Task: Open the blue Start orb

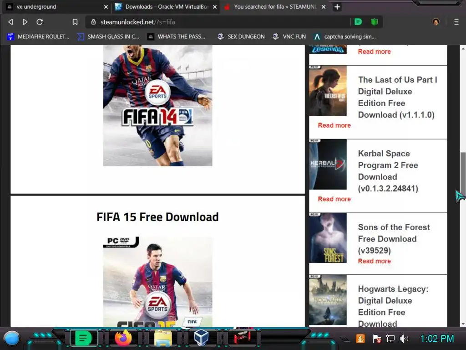Action: (x=12, y=339)
